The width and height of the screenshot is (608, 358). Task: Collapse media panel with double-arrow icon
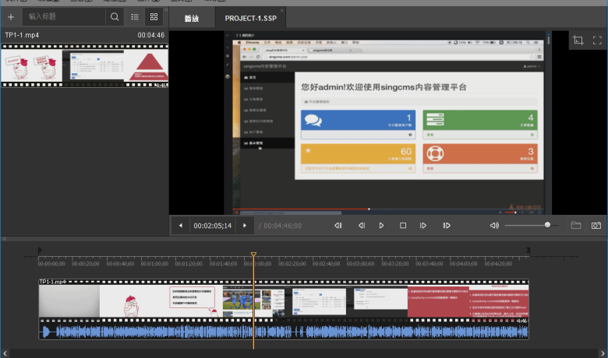(166, 9)
